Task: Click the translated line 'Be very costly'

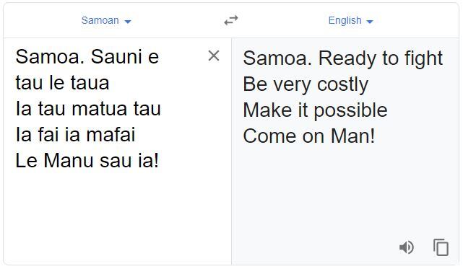Action: coord(306,84)
